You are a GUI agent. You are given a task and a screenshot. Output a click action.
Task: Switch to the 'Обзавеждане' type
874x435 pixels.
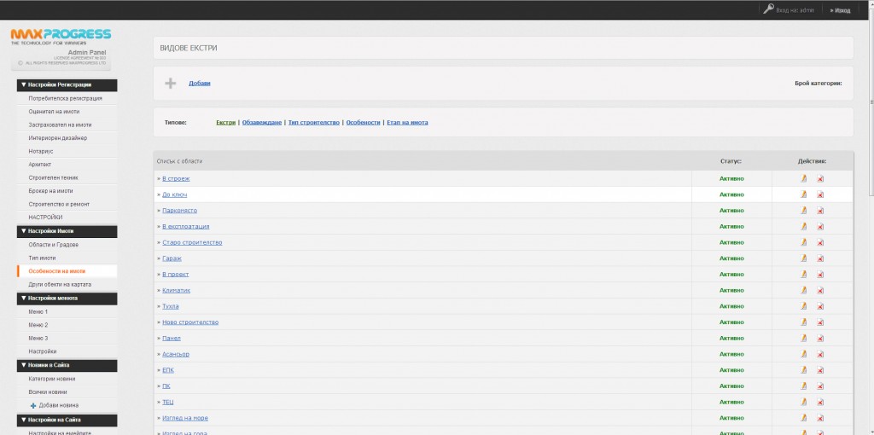point(262,123)
